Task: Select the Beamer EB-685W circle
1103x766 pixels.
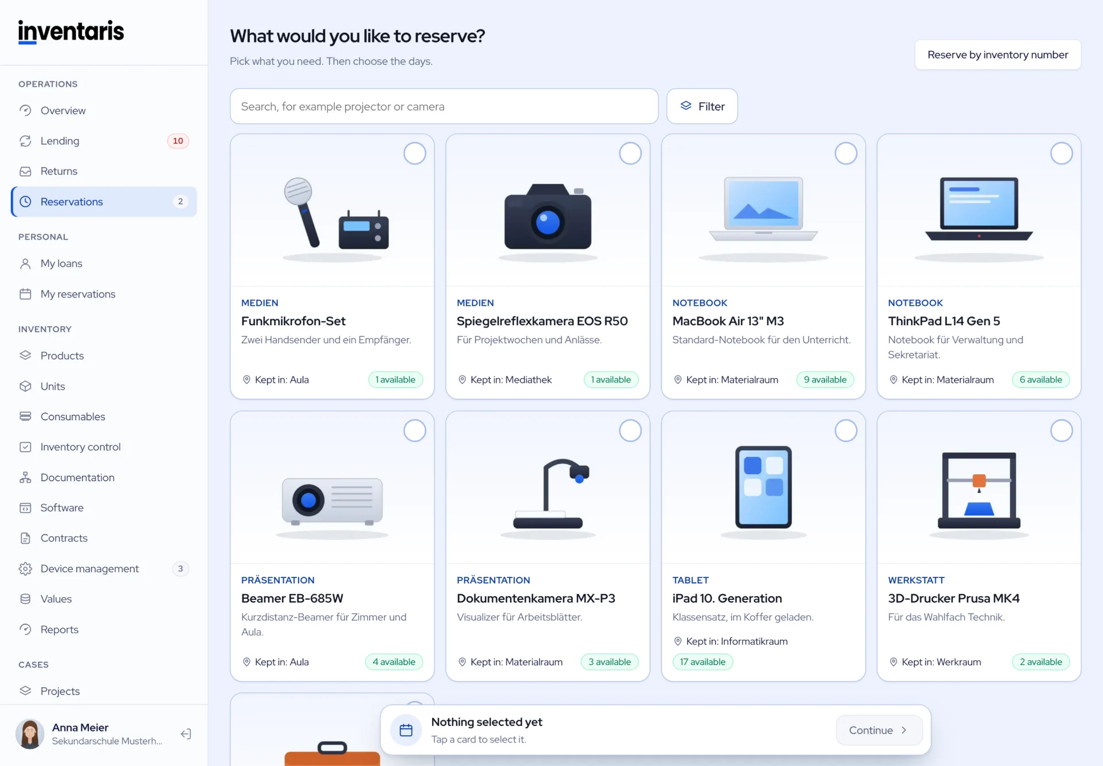Action: tap(415, 430)
